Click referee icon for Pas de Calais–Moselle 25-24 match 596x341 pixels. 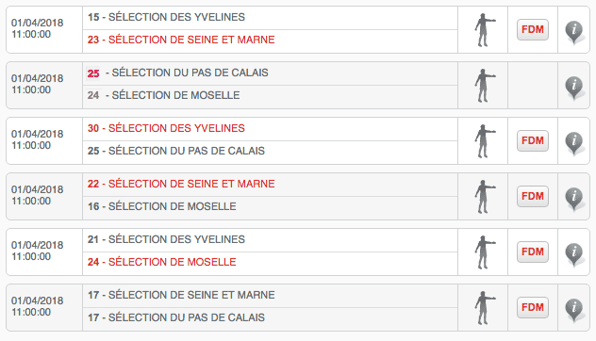(485, 86)
